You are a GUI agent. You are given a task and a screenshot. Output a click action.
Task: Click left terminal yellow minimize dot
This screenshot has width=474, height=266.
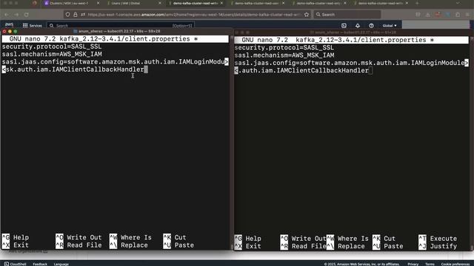point(10,31)
